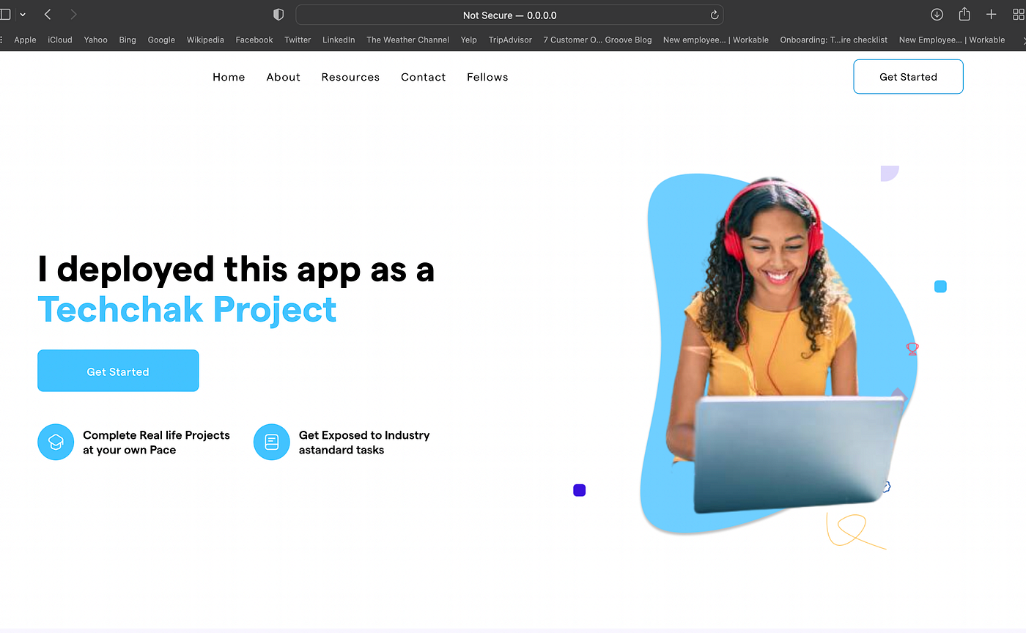Screen dimensions: 1026x633
Task: Select Fellows in the site navigation
Action: coord(487,77)
